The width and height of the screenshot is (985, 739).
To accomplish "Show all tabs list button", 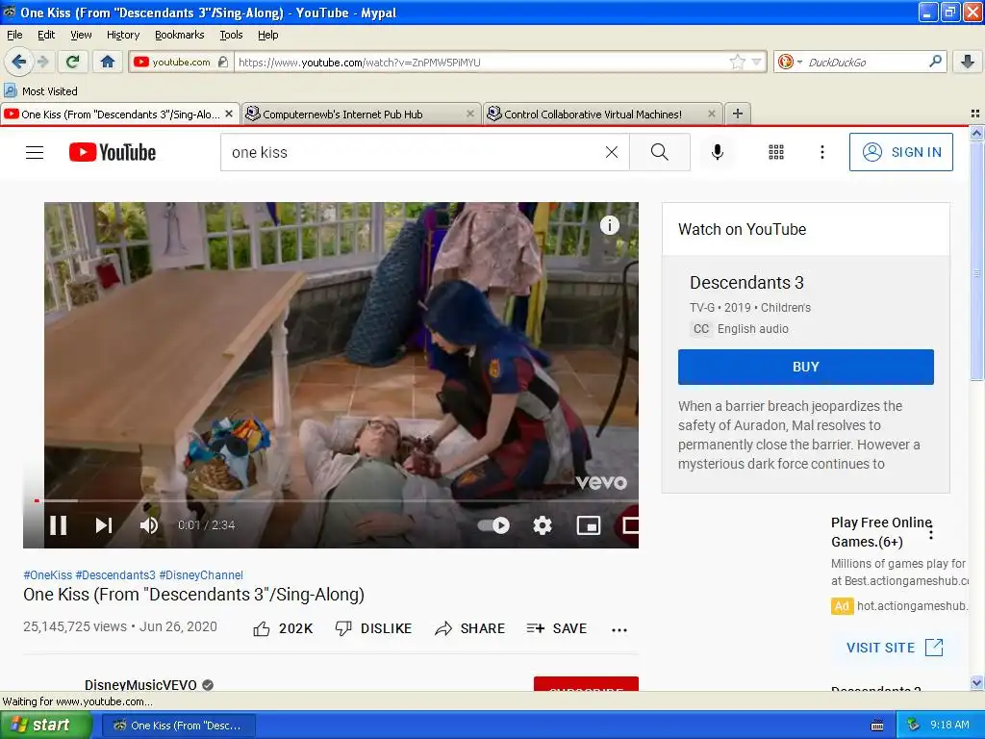I will click(975, 114).
